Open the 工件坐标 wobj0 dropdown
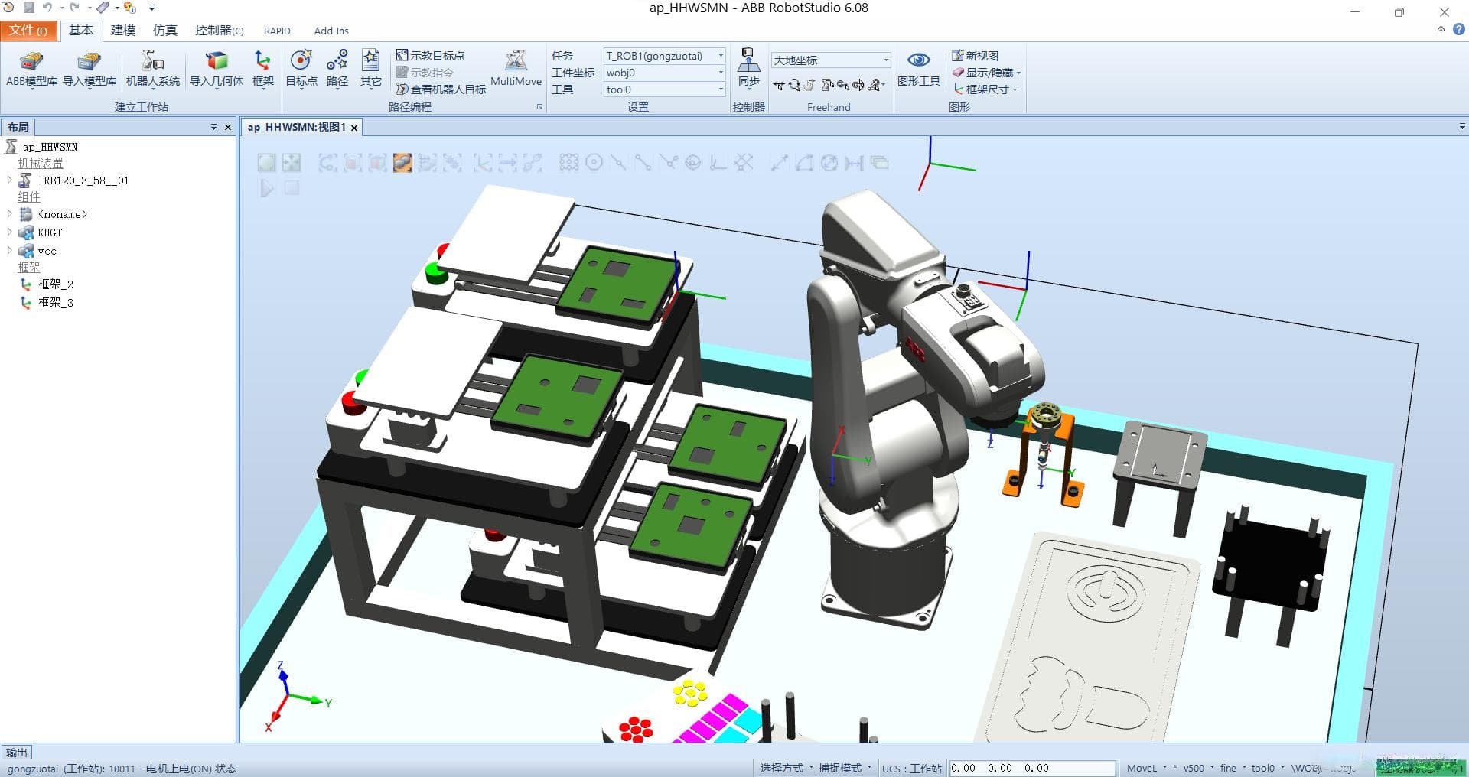The height and width of the screenshot is (777, 1469). pos(664,73)
